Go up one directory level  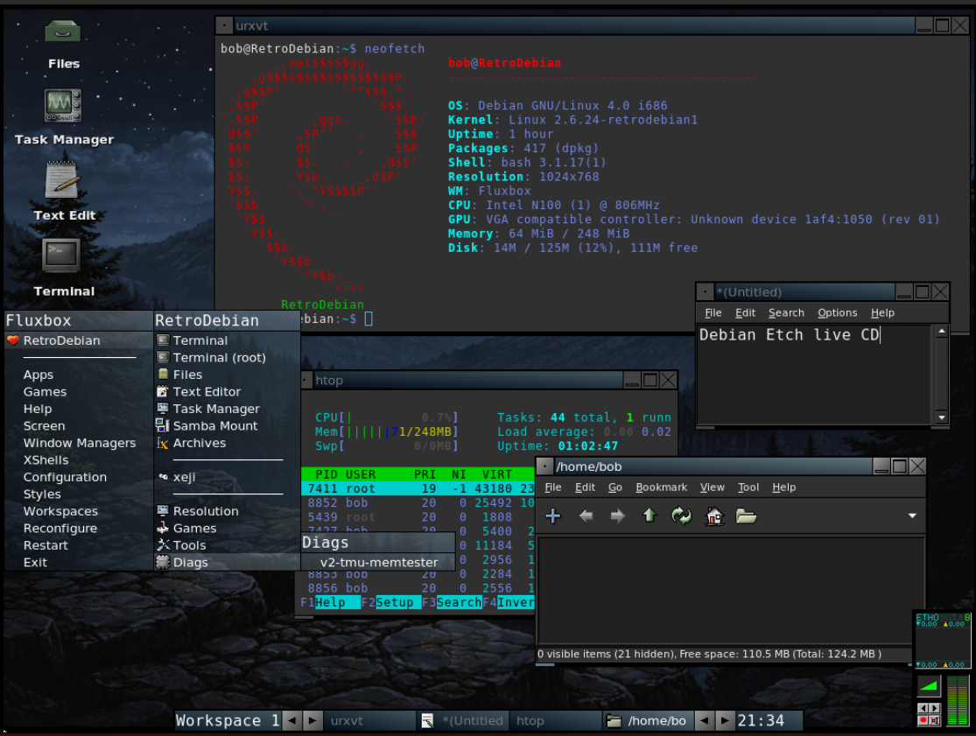(x=649, y=515)
